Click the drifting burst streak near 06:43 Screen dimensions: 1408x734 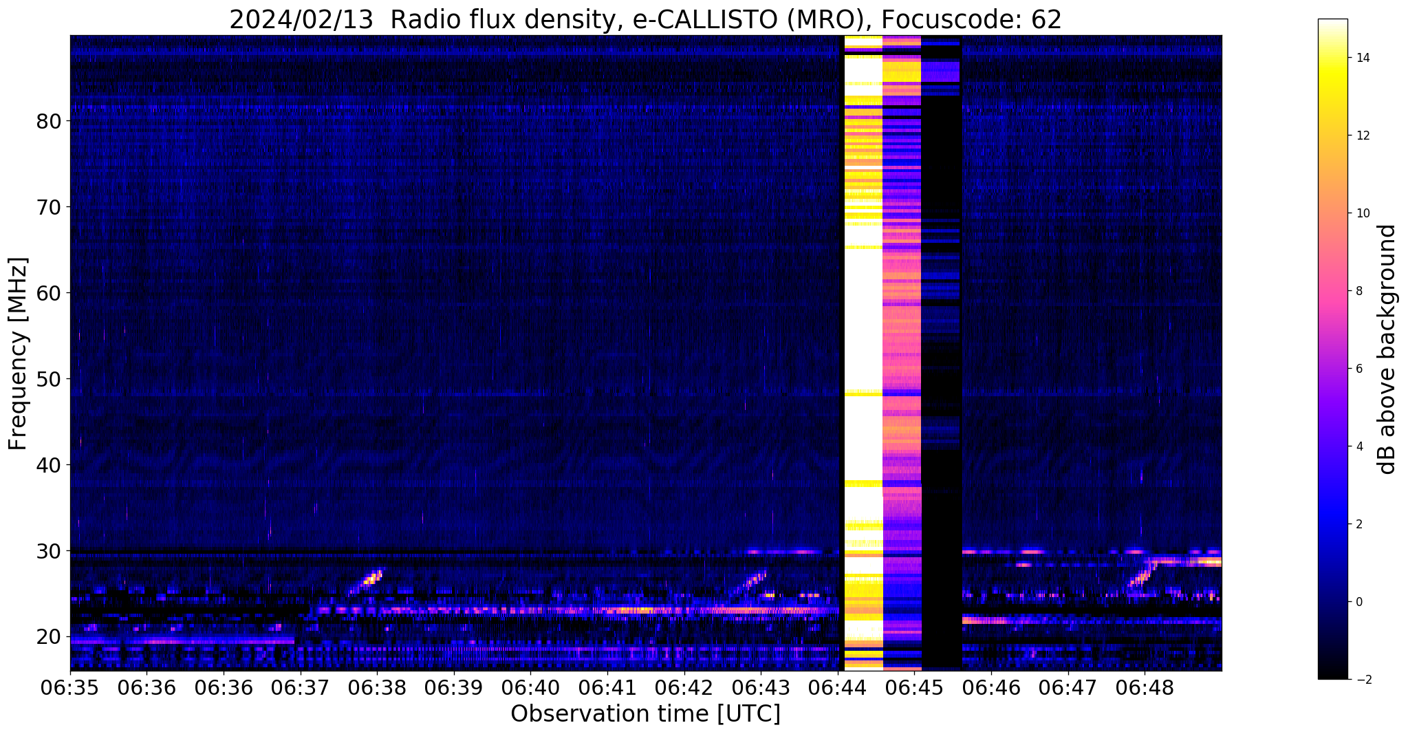(750, 582)
